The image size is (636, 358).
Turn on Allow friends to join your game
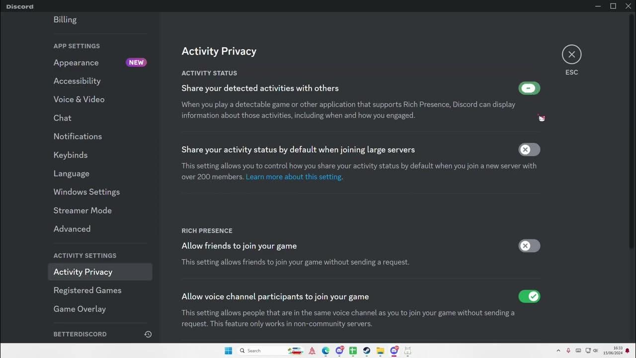coord(529,246)
